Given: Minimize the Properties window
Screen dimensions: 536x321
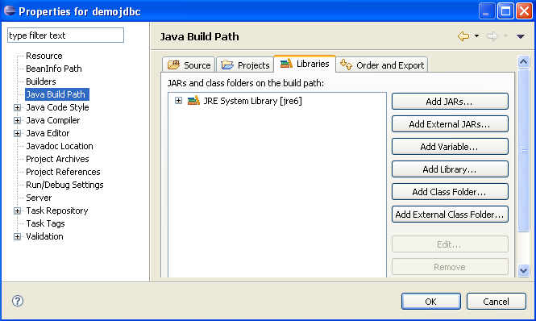Looking at the screenshot, I should pyautogui.click(x=487, y=11).
